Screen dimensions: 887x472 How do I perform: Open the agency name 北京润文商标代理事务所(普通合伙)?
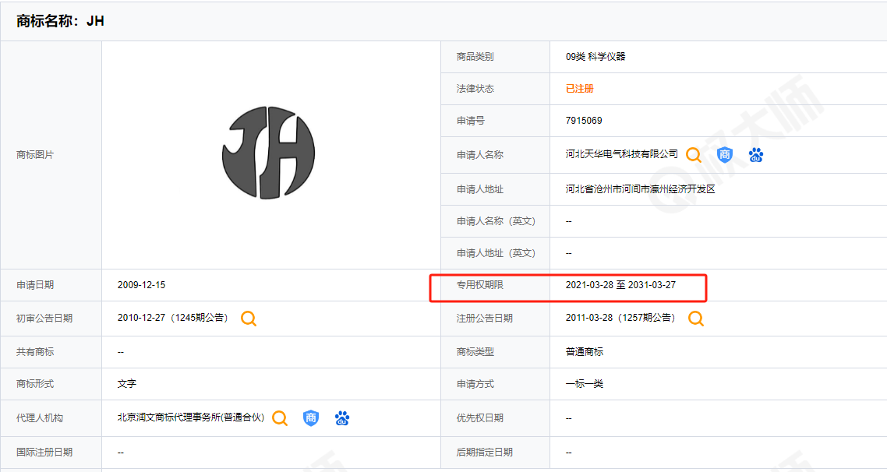191,417
